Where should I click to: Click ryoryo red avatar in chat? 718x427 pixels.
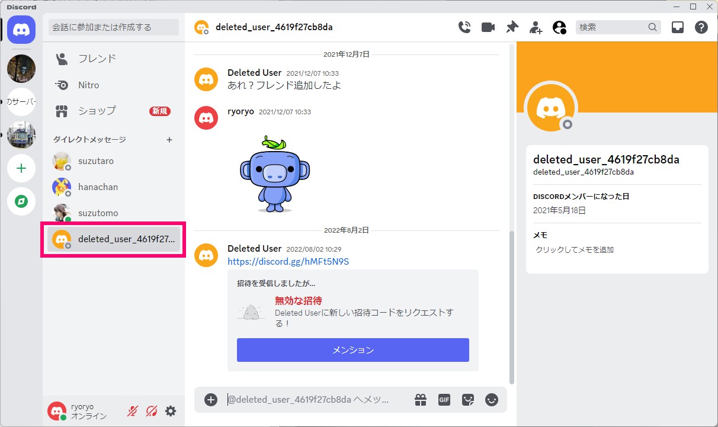[206, 118]
